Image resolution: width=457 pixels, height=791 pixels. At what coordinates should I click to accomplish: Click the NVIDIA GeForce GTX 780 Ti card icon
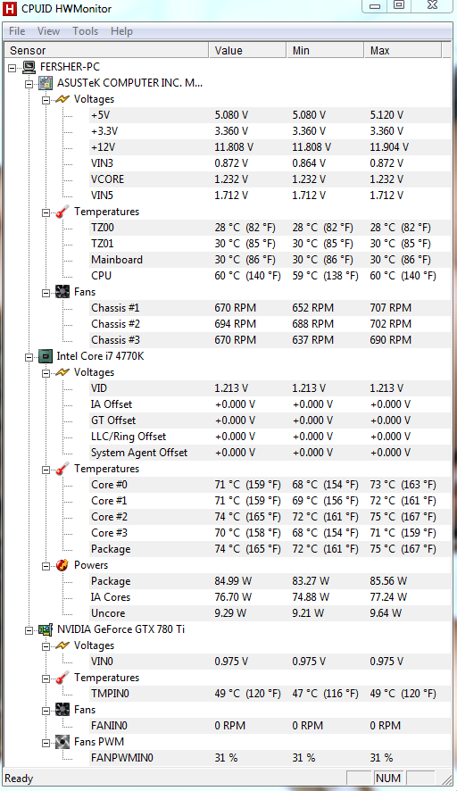(x=46, y=629)
